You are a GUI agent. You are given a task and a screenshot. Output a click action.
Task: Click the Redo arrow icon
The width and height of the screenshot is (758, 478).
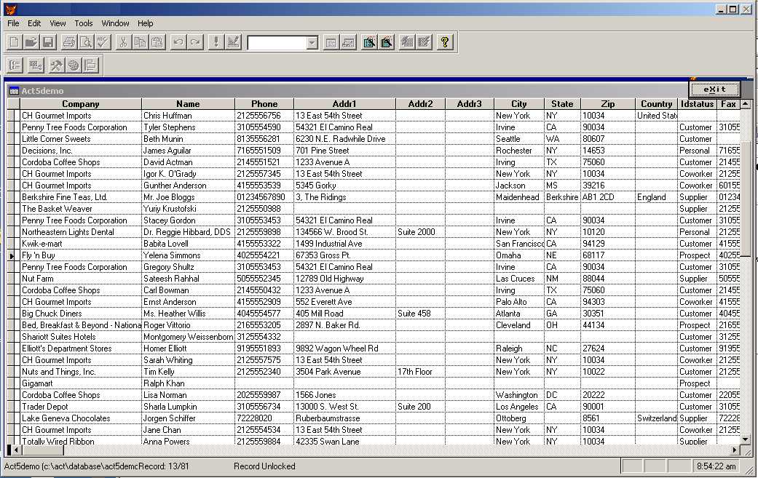pos(195,42)
